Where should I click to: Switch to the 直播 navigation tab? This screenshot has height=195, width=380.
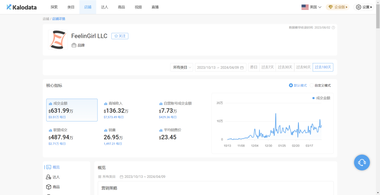pos(155,7)
